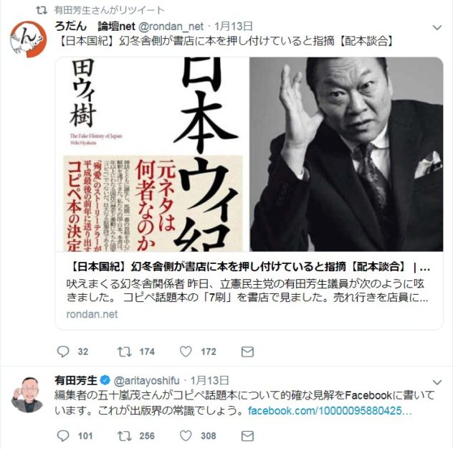Open the black-and-white portrait photo
Screen dimensions: 453x449
[346, 154]
